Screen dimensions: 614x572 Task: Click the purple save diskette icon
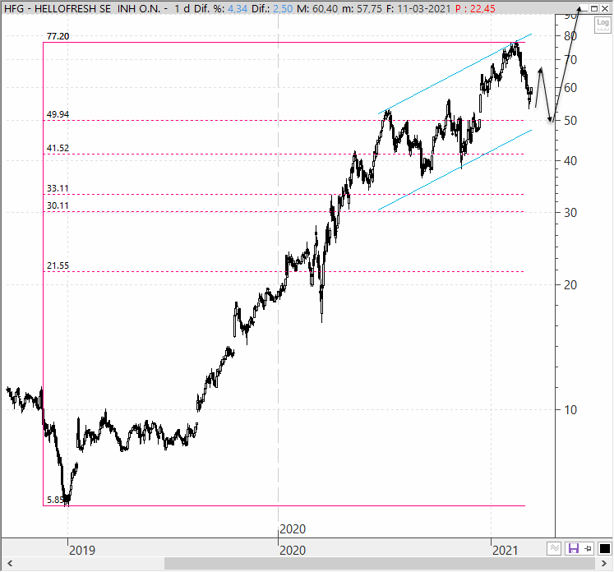pos(573,548)
